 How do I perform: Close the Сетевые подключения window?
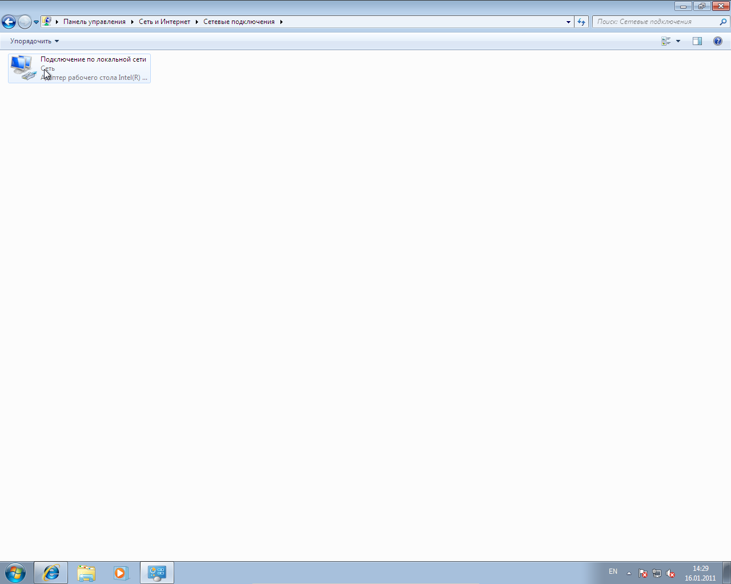[720, 6]
